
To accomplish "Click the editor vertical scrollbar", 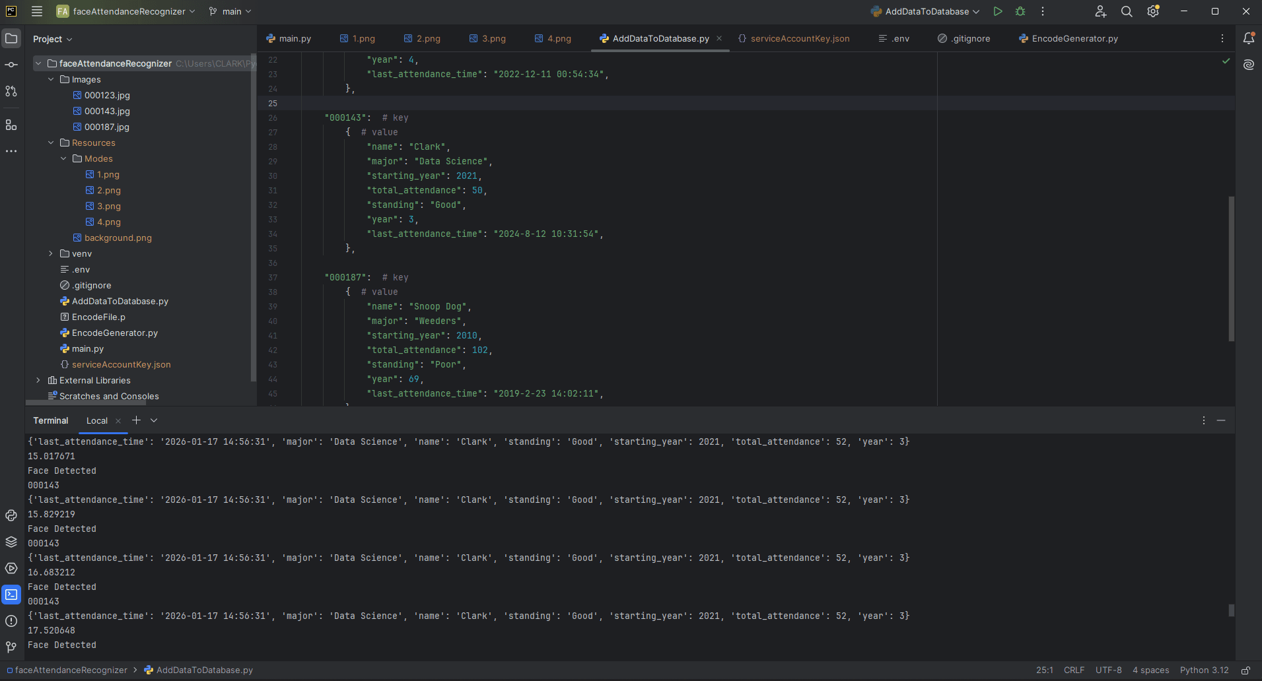I will 1231,269.
